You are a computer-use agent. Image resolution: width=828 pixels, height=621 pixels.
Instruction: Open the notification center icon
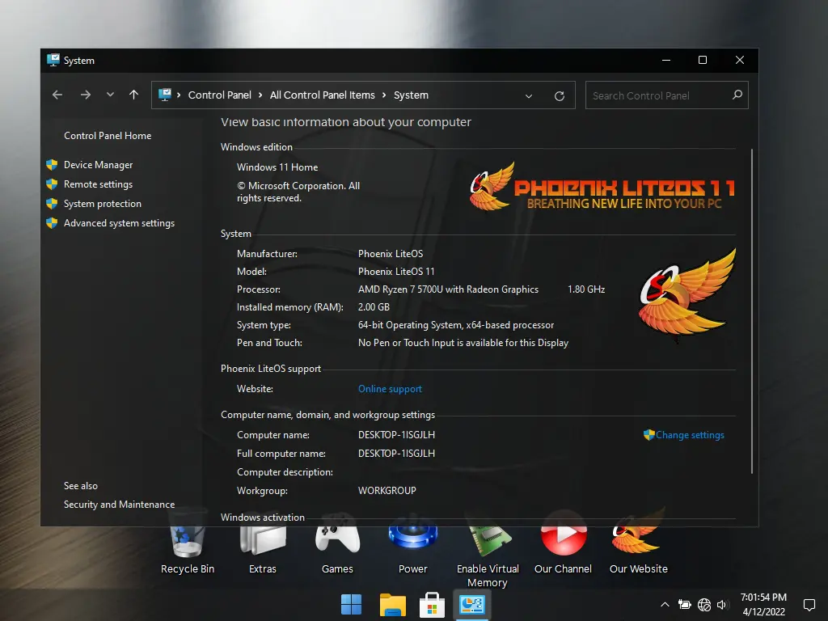click(809, 605)
